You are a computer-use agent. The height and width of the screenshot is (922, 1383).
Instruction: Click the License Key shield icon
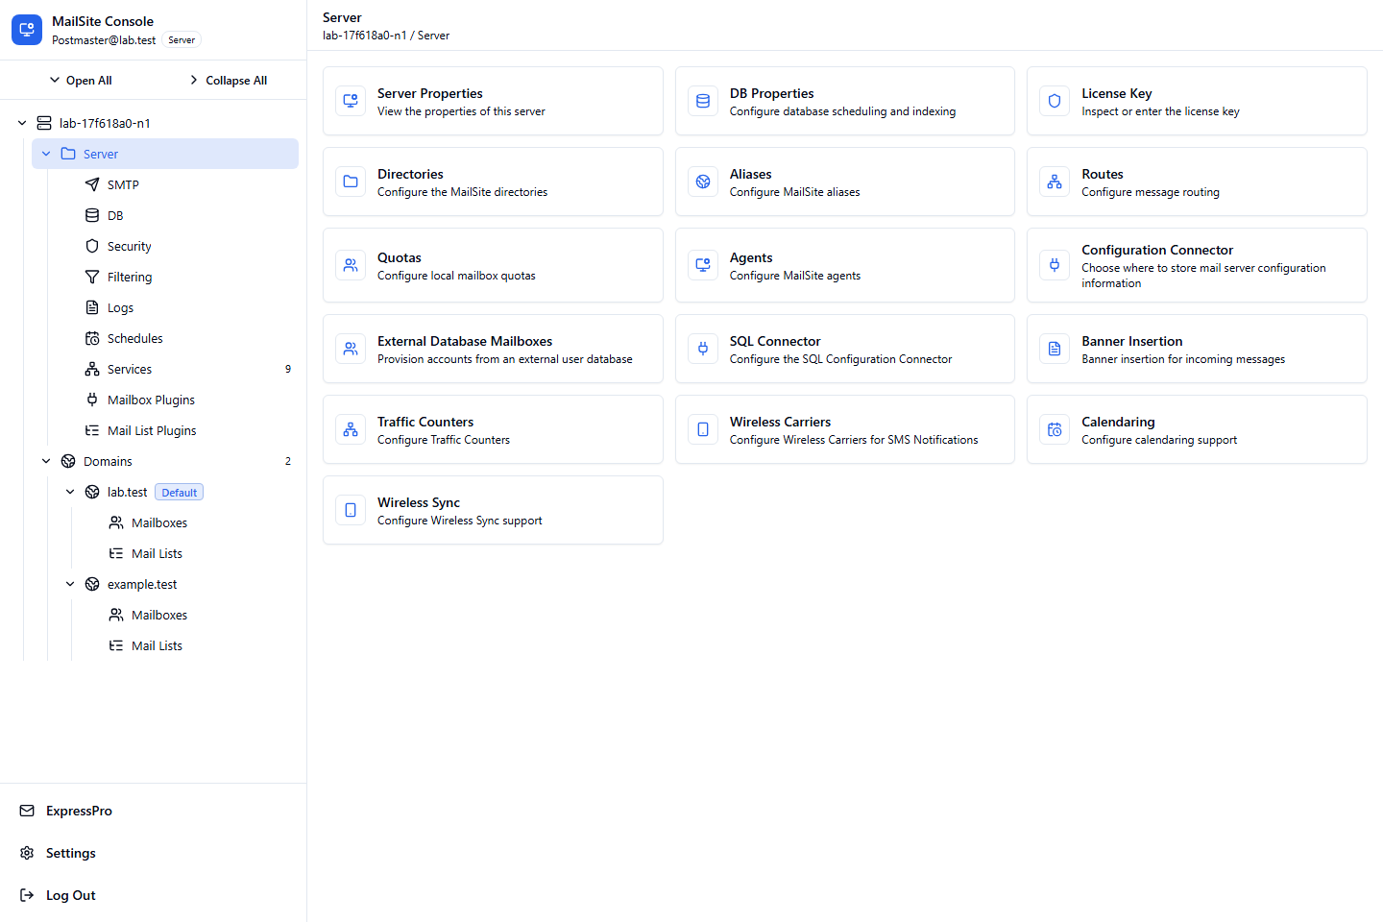point(1055,101)
